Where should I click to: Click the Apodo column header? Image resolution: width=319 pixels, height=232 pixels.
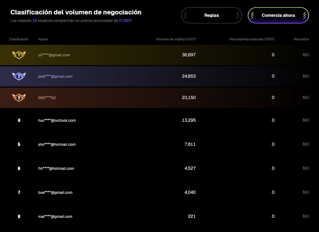tap(43, 39)
